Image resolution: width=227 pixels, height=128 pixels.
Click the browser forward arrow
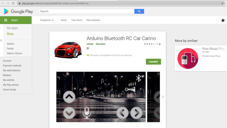pos(8,3)
